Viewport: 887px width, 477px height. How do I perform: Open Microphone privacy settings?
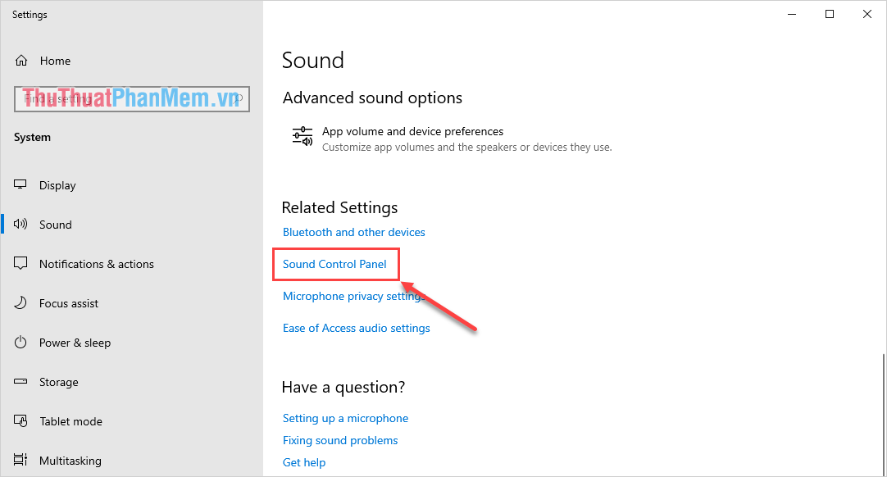point(353,296)
